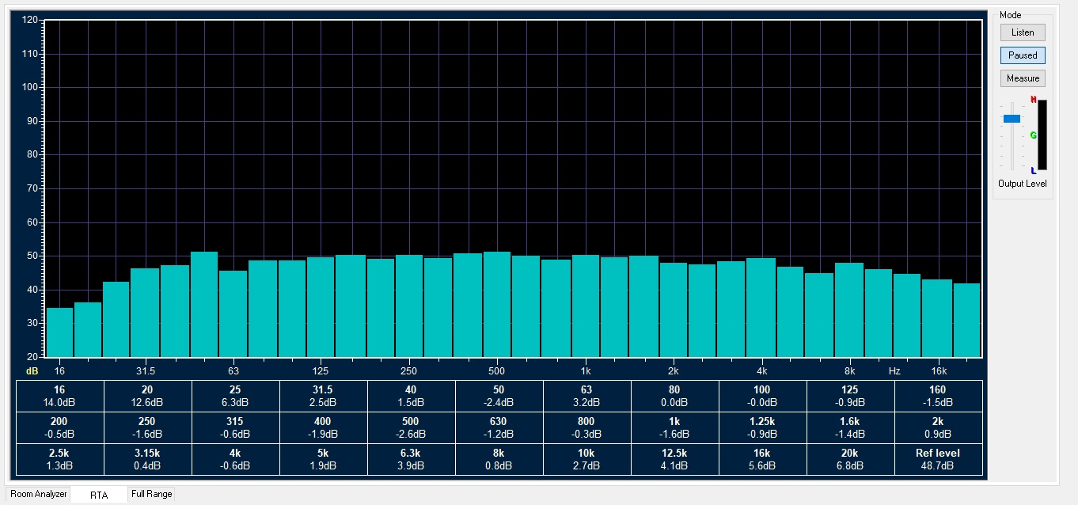The width and height of the screenshot is (1078, 505).
Task: Select the 16k 5.6dB cell
Action: coord(762,459)
